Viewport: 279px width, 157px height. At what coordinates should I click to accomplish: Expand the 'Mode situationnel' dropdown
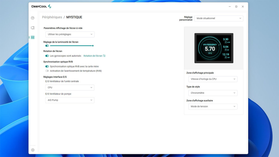[x=219, y=18]
